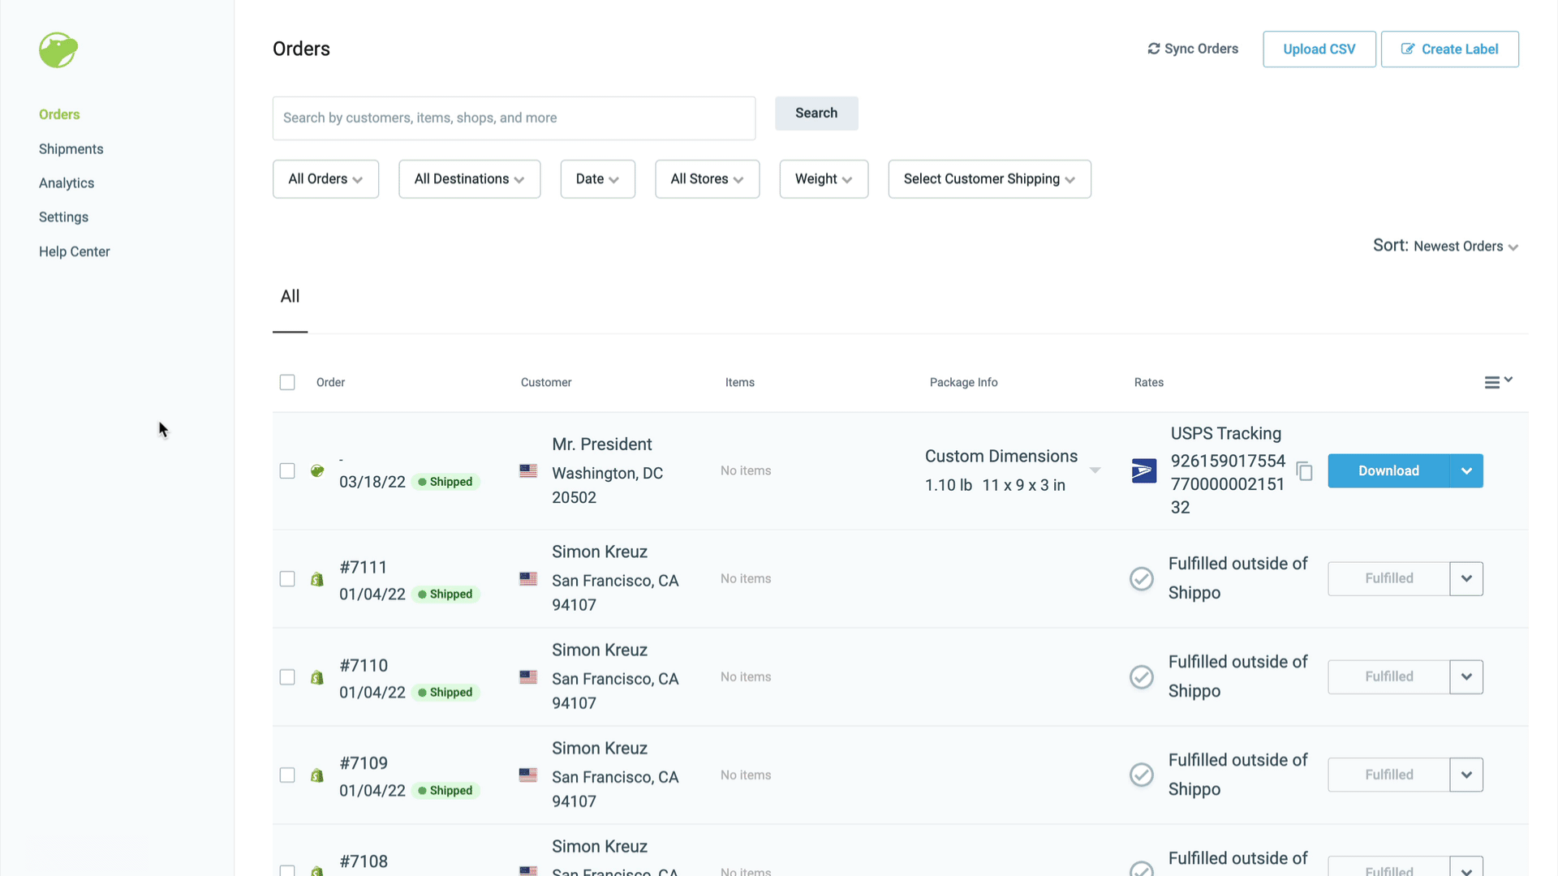This screenshot has width=1558, height=876.
Task: Click the Shopify store icon for order #7111
Action: pos(316,578)
